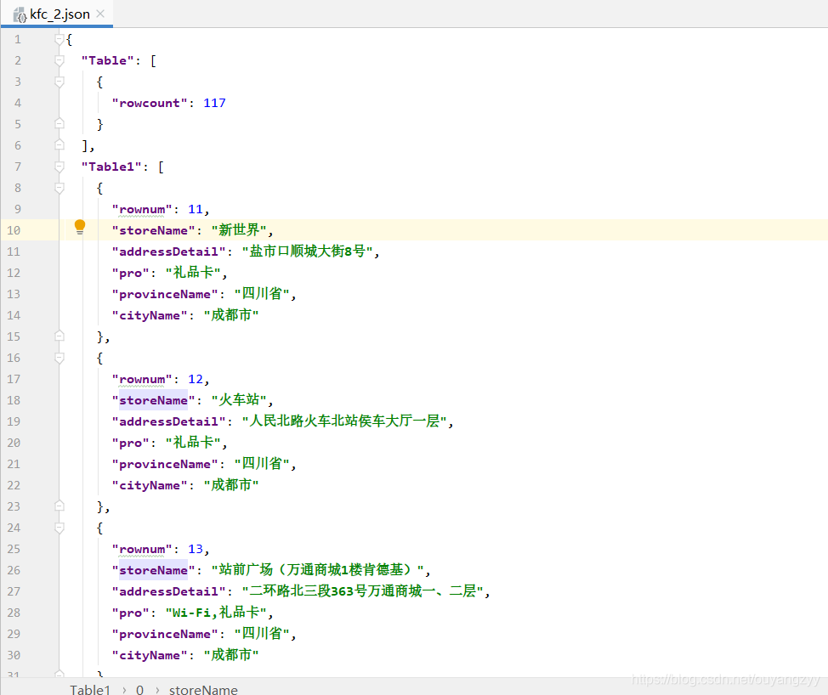Image resolution: width=828 pixels, height=695 pixels.
Task: Click the highlighted storeName key on line 18
Action: coord(153,400)
